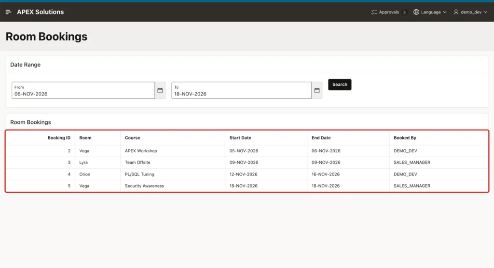This screenshot has width=494, height=268.
Task: Click the Booking ID column header
Action: point(59,138)
